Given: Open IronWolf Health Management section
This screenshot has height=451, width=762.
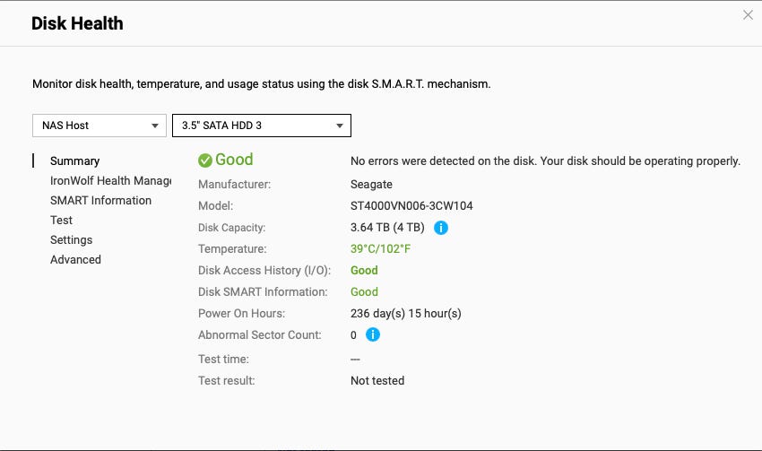Looking at the screenshot, I should click(x=110, y=181).
